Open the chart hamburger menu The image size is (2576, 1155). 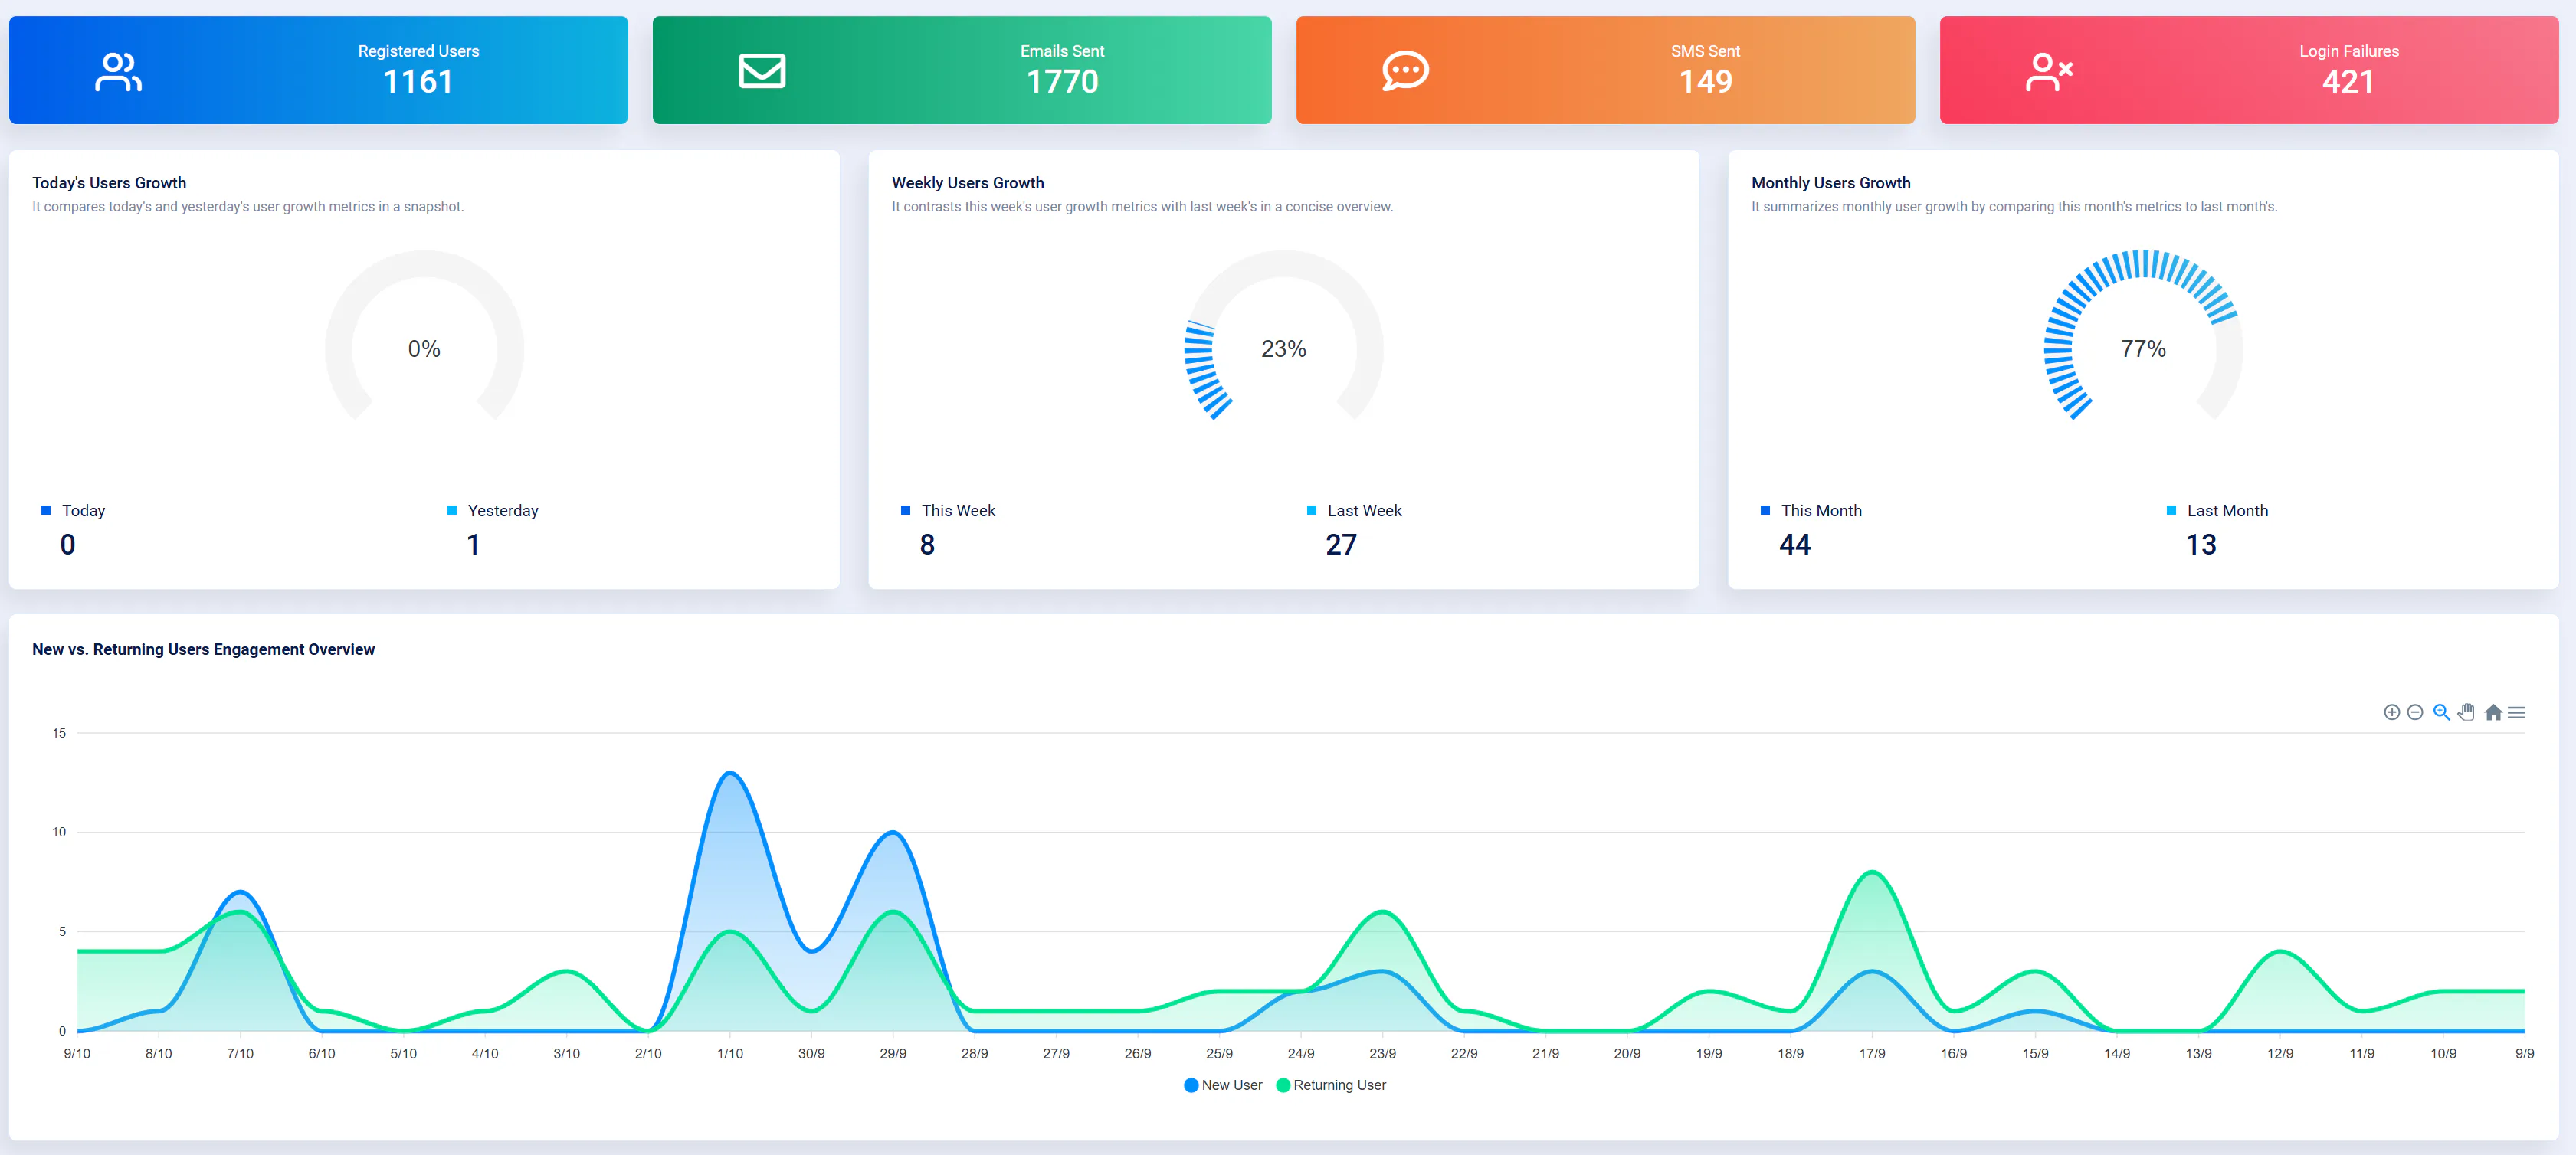(2518, 712)
